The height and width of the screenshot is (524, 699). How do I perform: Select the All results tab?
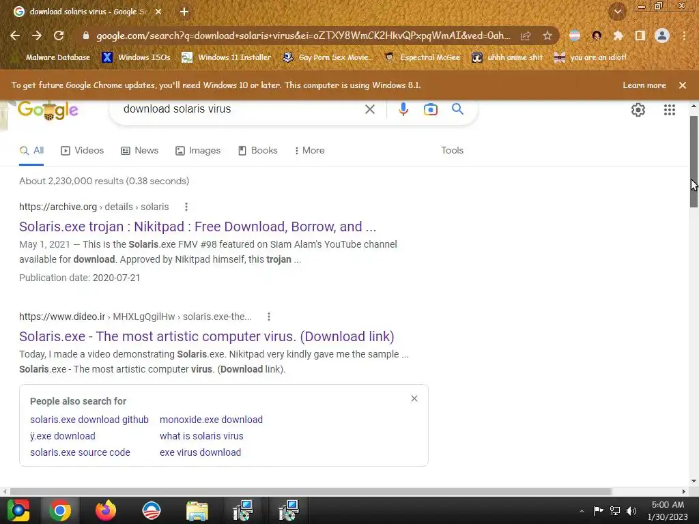coord(31,151)
